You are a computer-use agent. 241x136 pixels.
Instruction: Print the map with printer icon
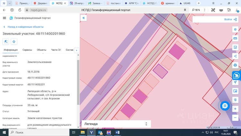(x=235, y=65)
